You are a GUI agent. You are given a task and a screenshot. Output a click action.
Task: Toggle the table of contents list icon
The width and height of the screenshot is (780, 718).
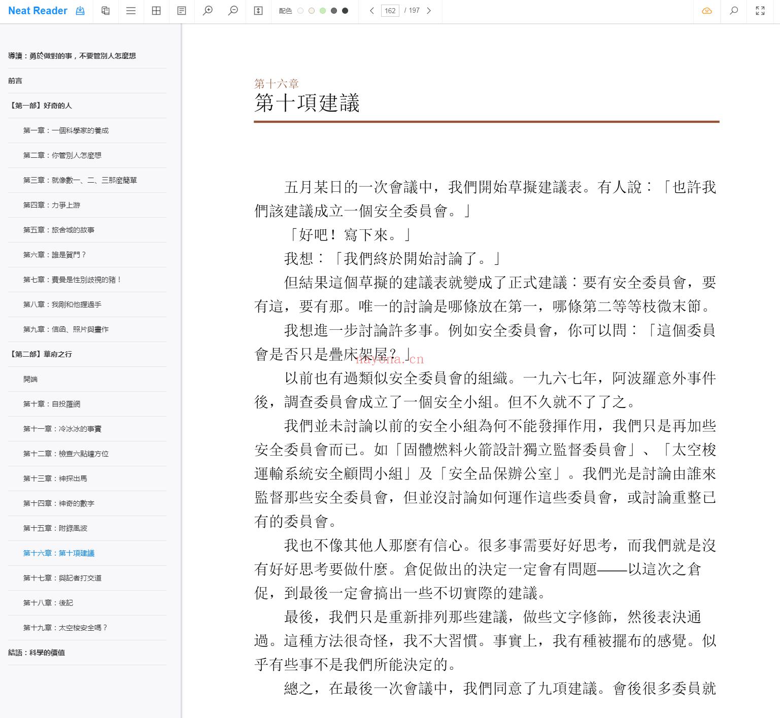131,11
